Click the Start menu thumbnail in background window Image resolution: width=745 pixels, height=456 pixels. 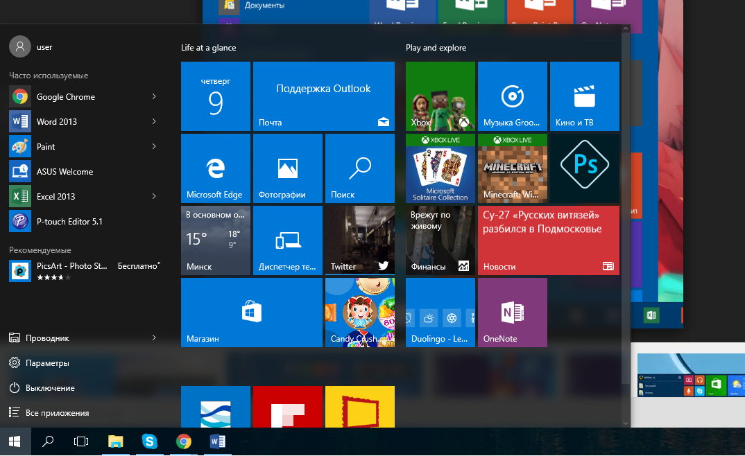click(x=691, y=375)
